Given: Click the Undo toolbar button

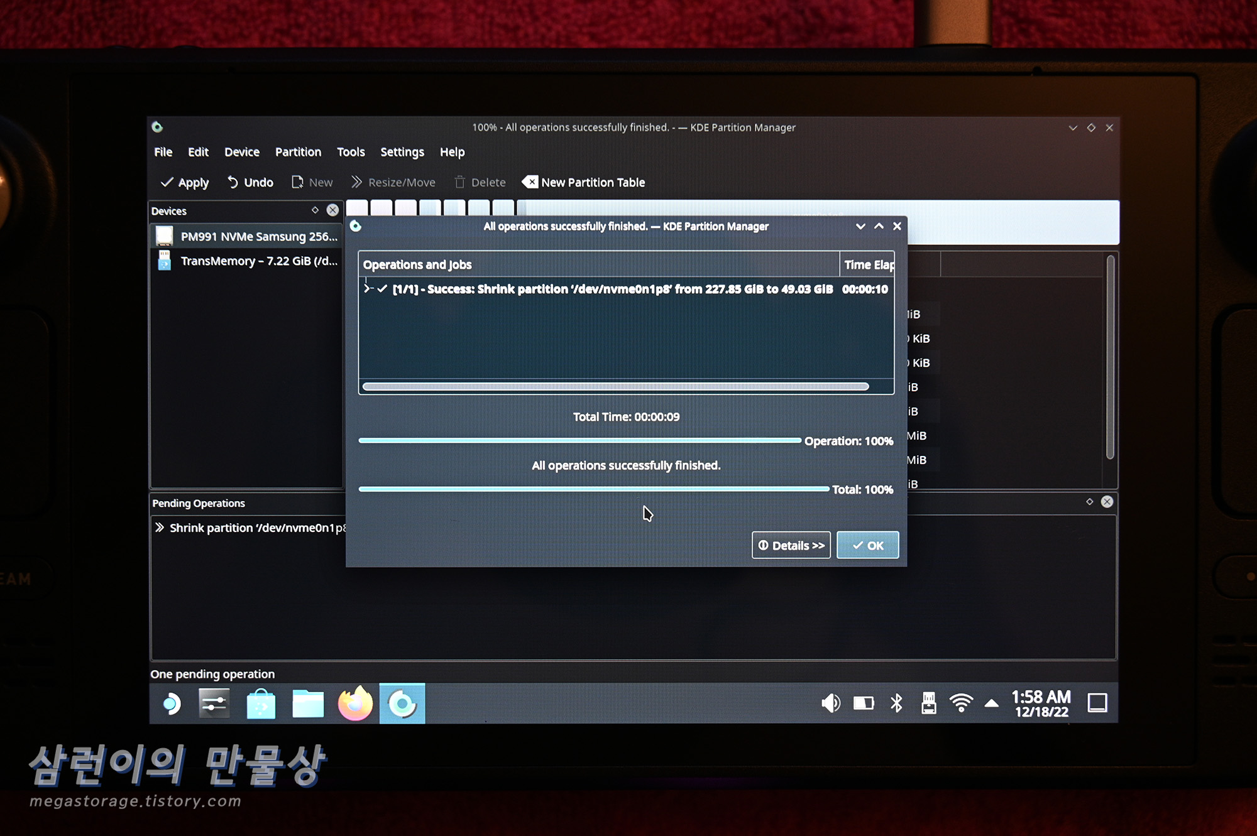Looking at the screenshot, I should click(250, 182).
